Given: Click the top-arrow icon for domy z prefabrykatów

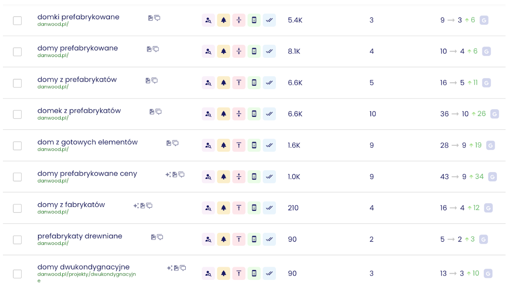Looking at the screenshot, I should pos(239,83).
